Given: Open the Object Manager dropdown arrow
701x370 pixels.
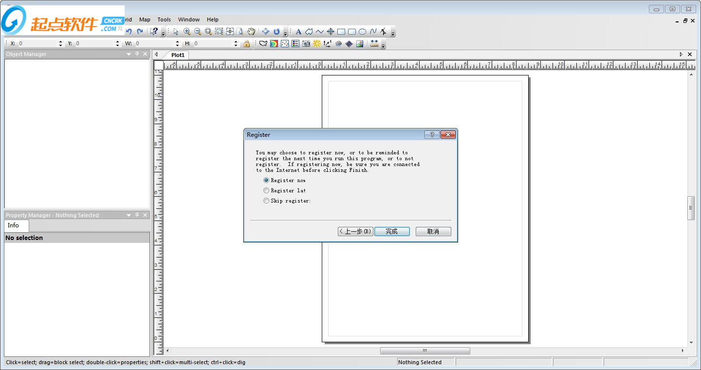Looking at the screenshot, I should [x=129, y=54].
